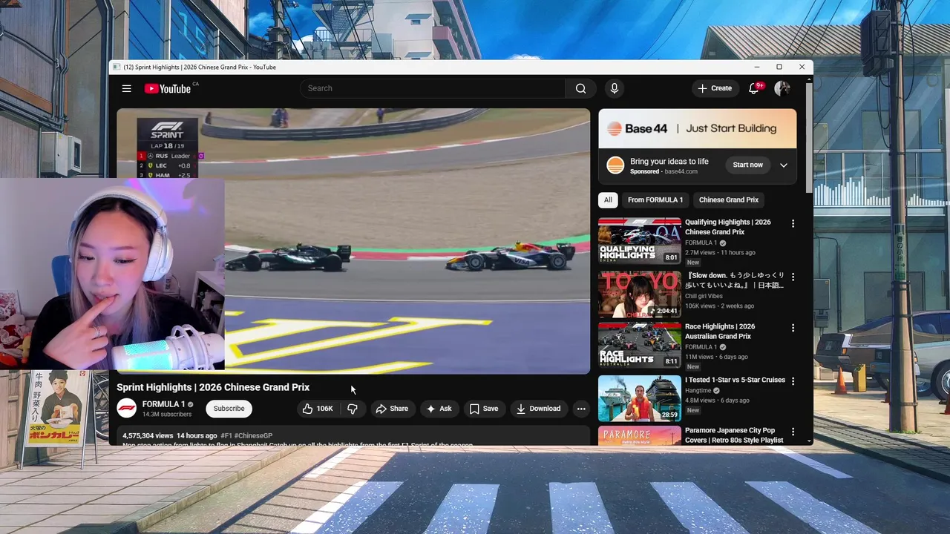Screen dimensions: 950x534
Task: Open the YouTube hamburger guide menu
Action: [x=127, y=88]
